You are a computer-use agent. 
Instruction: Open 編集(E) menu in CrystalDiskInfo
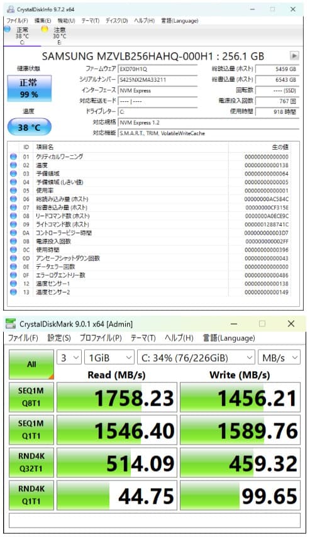pos(43,21)
